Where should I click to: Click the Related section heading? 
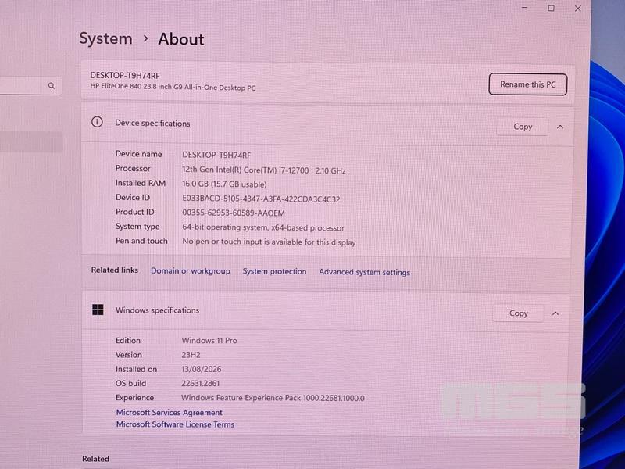click(95, 459)
